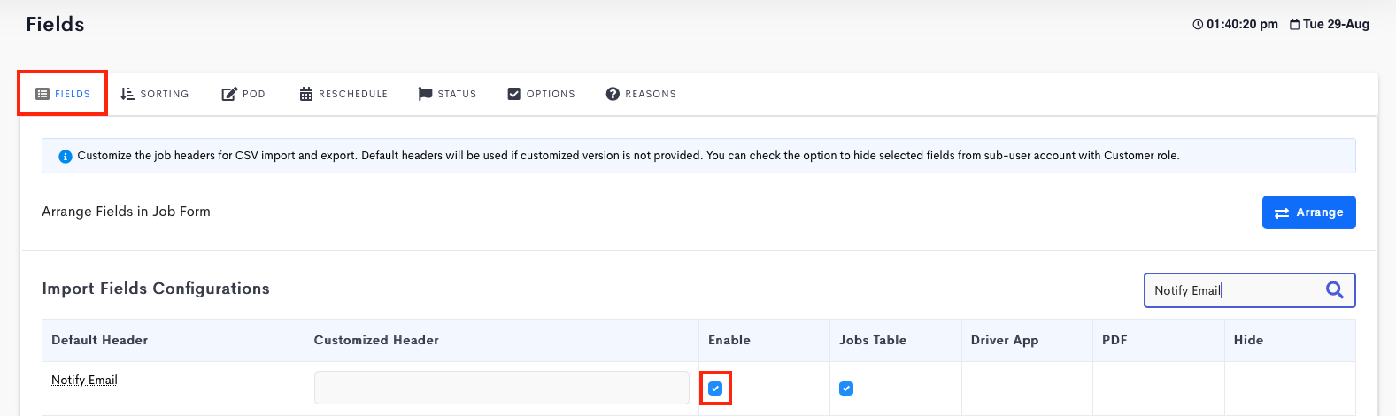Click the Sorting tab icon
The width and height of the screenshot is (1396, 416).
coord(127,94)
